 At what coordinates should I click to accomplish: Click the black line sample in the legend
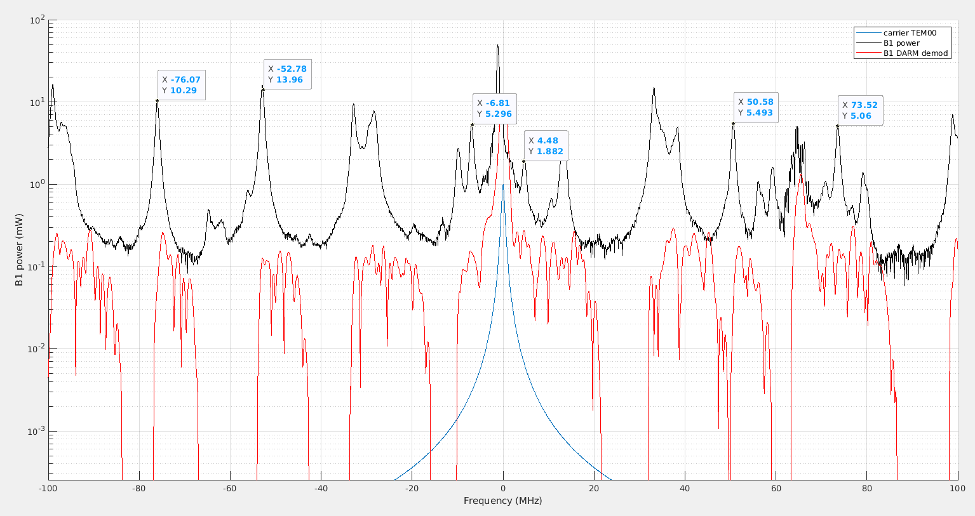pyautogui.click(x=868, y=43)
